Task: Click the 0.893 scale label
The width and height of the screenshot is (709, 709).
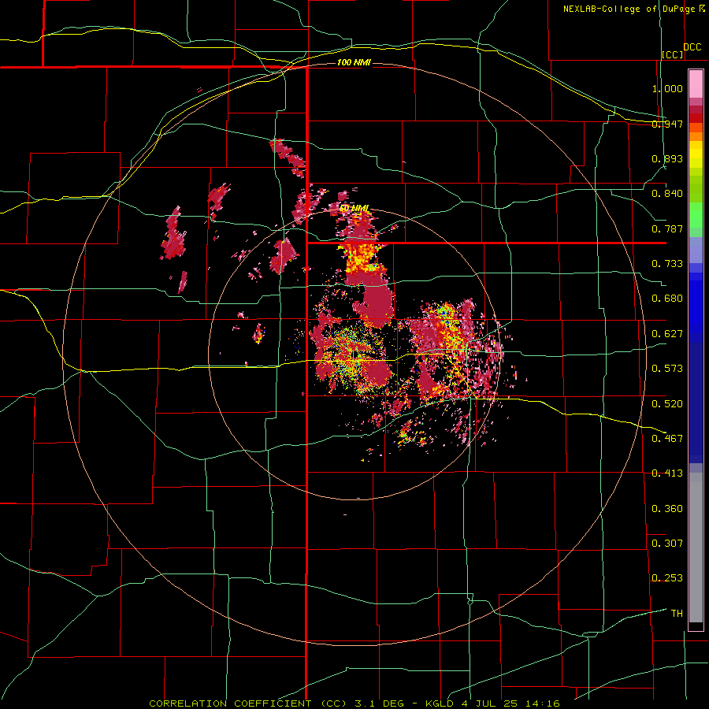Action: 667,158
